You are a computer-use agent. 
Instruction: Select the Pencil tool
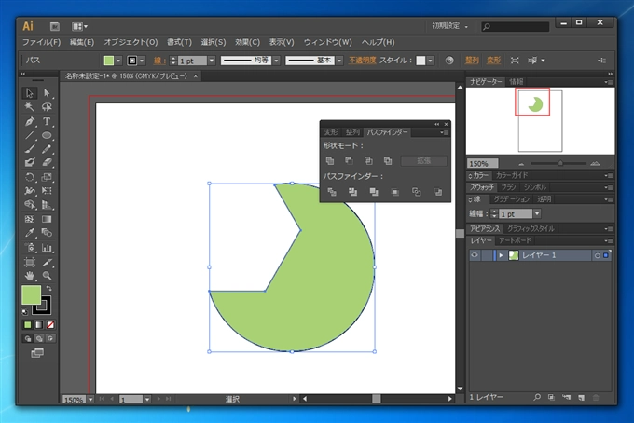tap(47, 149)
